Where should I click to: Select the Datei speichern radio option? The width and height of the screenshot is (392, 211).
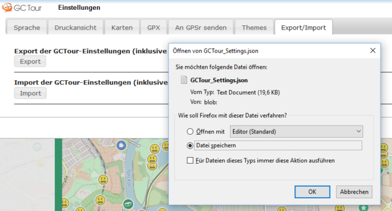click(x=190, y=146)
